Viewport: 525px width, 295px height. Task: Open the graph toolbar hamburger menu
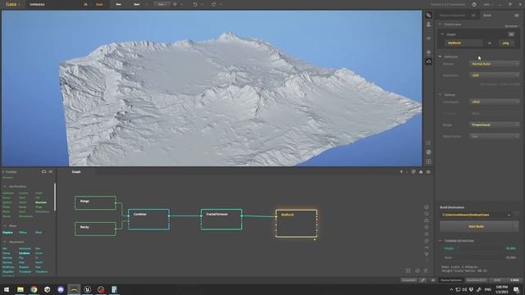(x=428, y=172)
